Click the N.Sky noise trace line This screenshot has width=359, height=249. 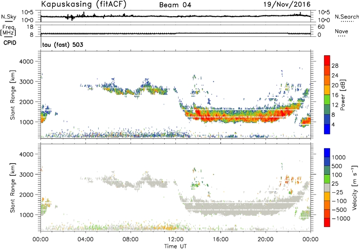175,16
